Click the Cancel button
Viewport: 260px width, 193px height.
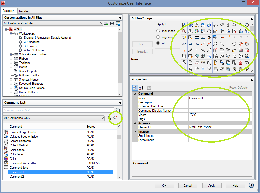coord(188,185)
